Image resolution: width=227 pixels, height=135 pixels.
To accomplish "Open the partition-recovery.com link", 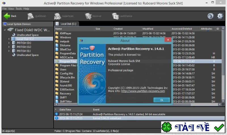I will [143, 91].
